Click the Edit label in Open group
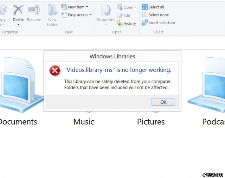 (127, 15)
